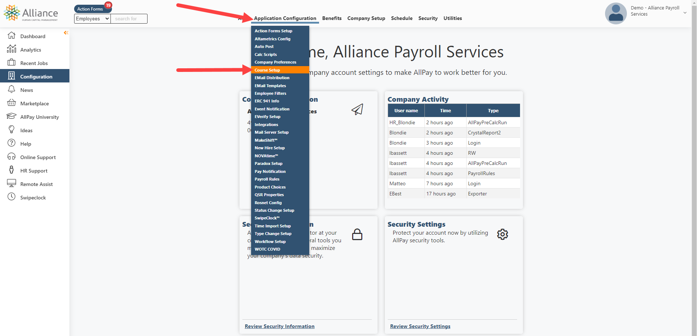Open the Swipeclock clock icon
The image size is (697, 336).
(12, 197)
